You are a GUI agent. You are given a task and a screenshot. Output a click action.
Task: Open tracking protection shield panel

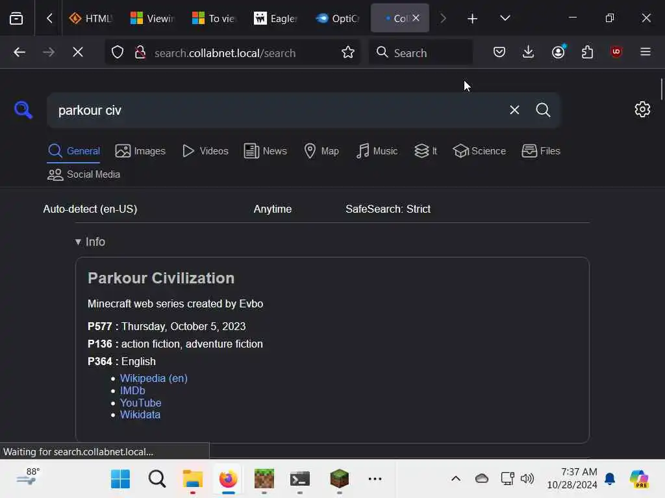[118, 52]
